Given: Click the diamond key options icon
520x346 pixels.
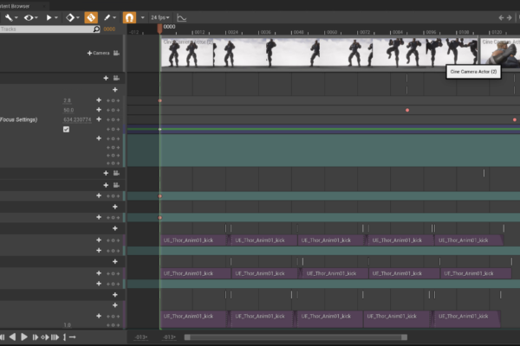Looking at the screenshot, I should [70, 17].
